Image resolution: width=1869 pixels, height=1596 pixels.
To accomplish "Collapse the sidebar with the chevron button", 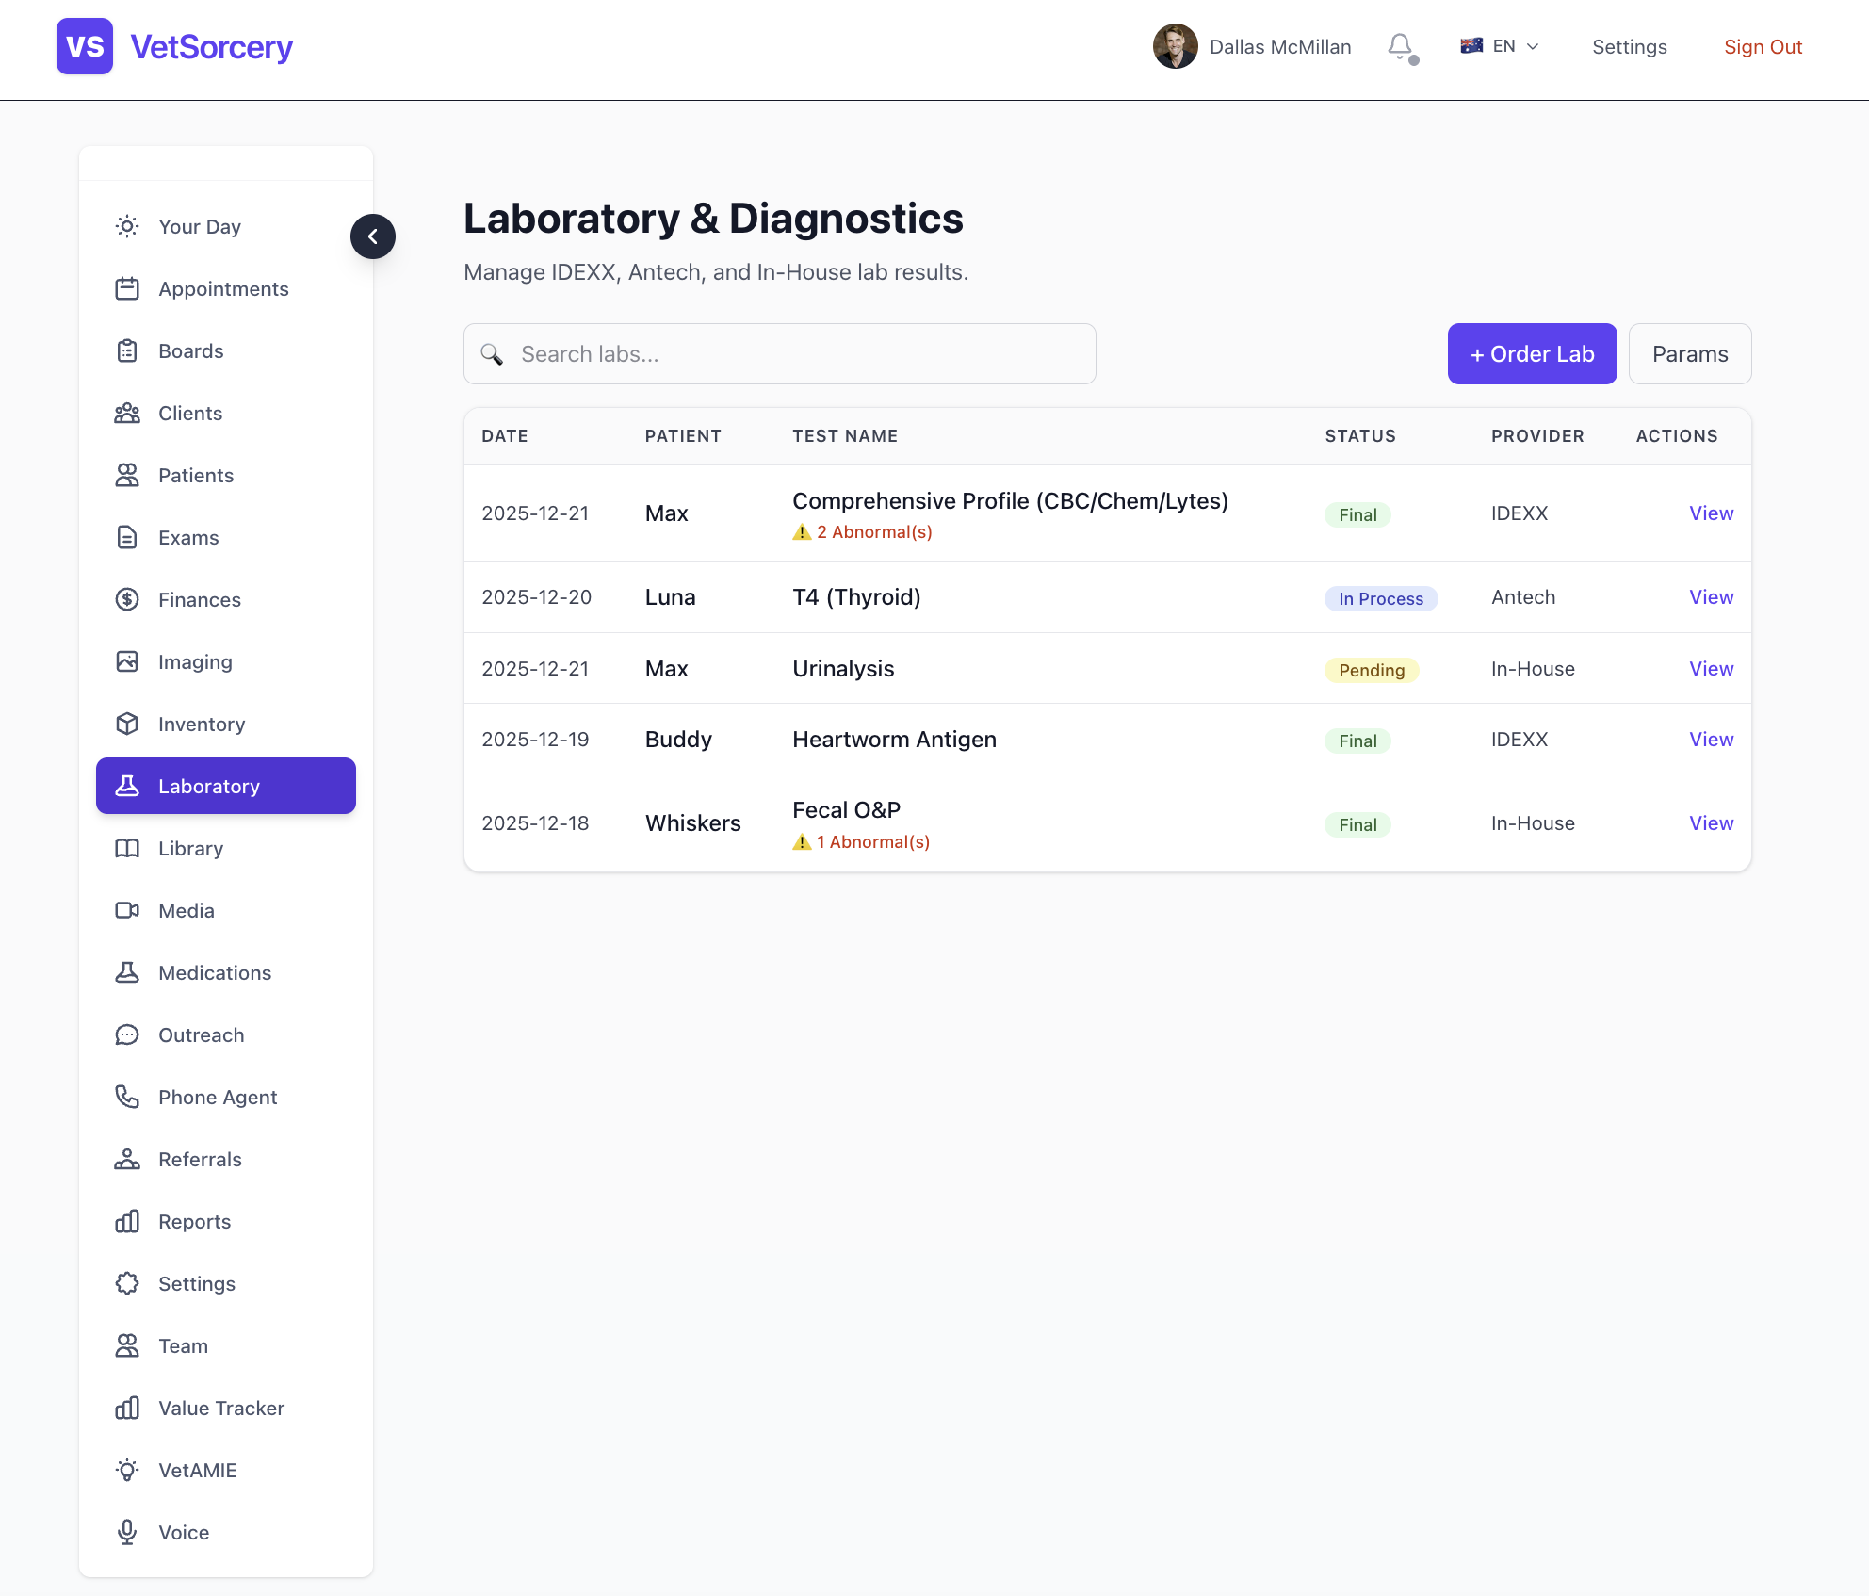I will pos(373,236).
